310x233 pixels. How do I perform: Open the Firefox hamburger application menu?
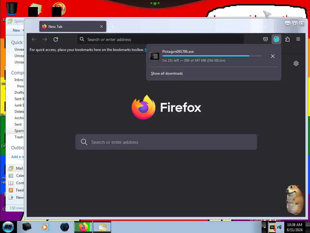tap(298, 39)
